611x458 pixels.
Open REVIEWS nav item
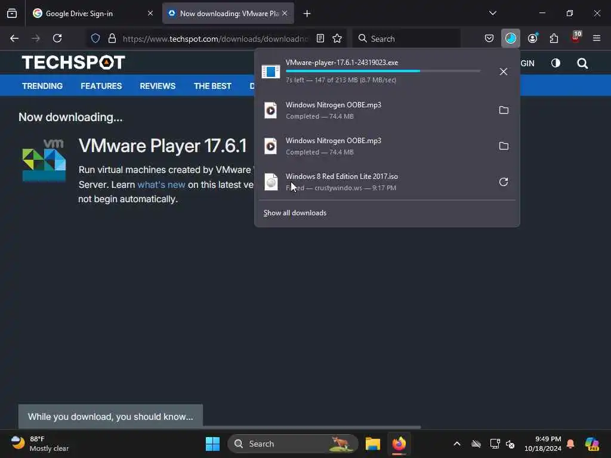click(158, 86)
